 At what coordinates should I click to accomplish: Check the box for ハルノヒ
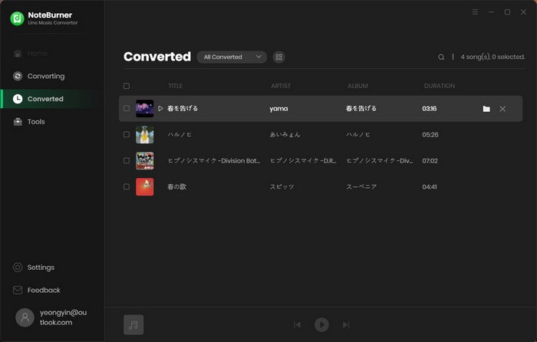click(127, 134)
